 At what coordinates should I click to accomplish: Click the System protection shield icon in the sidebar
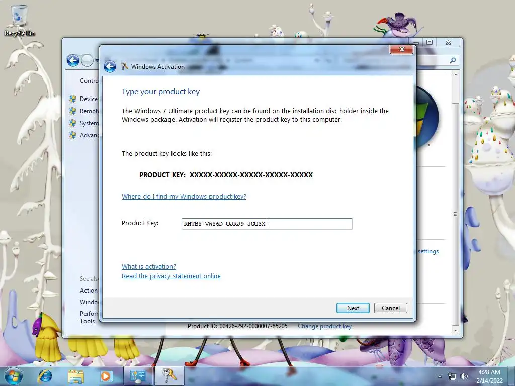pos(72,123)
